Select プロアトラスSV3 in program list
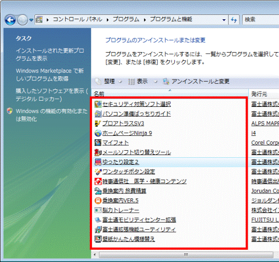The image size is (279, 262). point(123,123)
